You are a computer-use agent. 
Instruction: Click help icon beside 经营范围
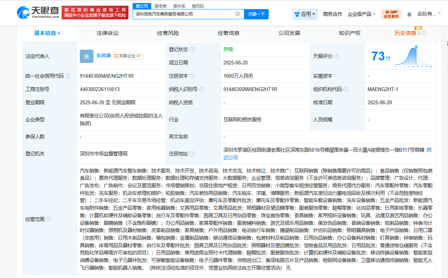(49, 219)
